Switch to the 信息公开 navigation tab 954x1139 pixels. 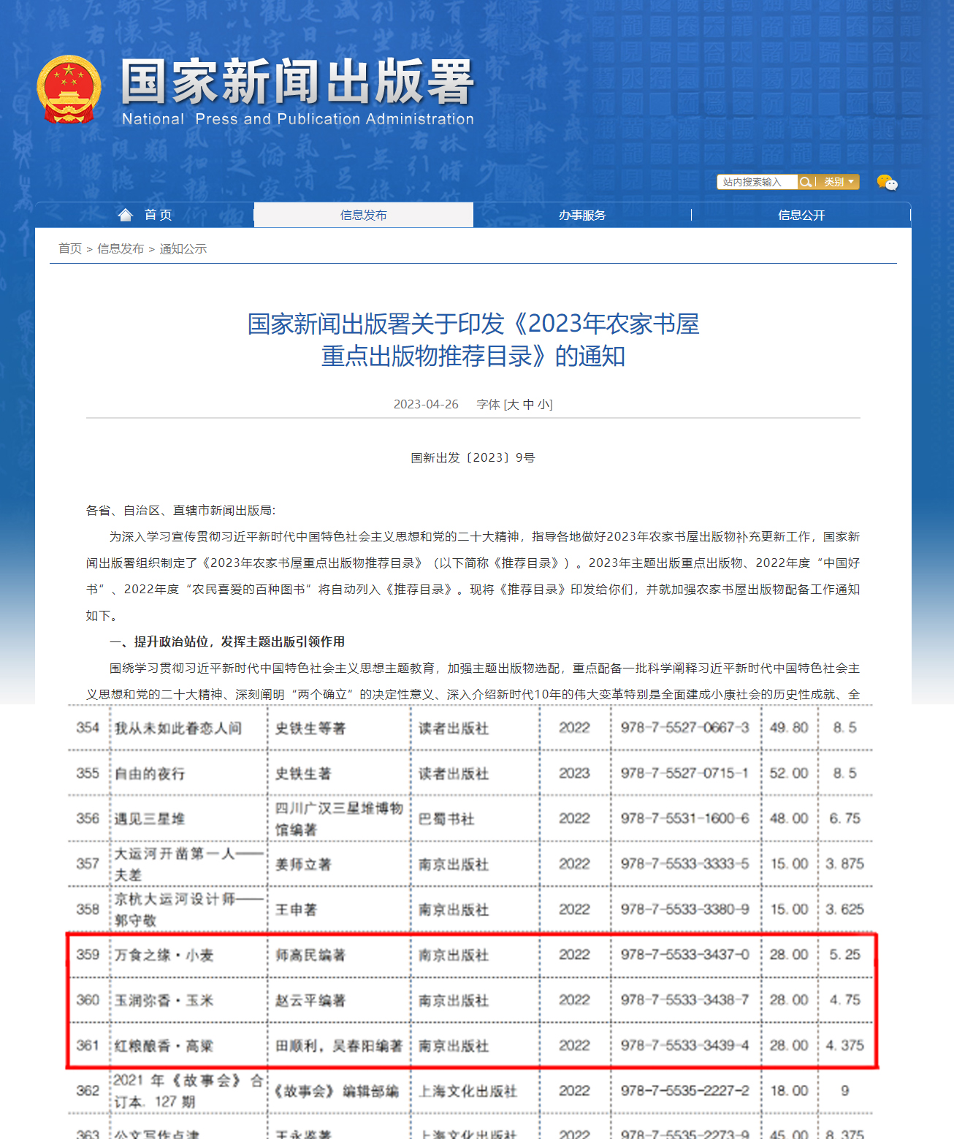click(x=801, y=215)
